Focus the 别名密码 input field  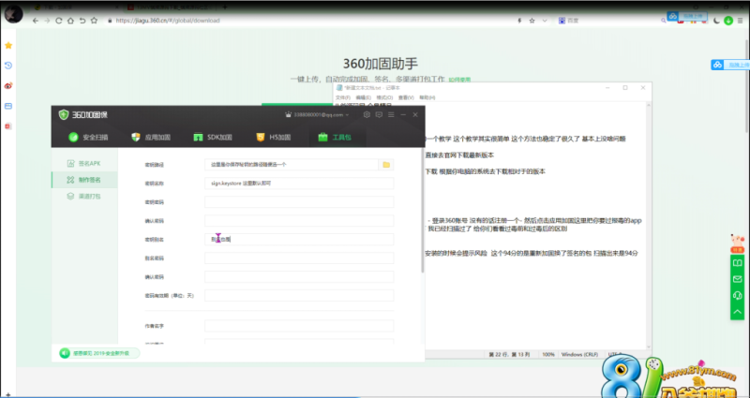(x=299, y=258)
